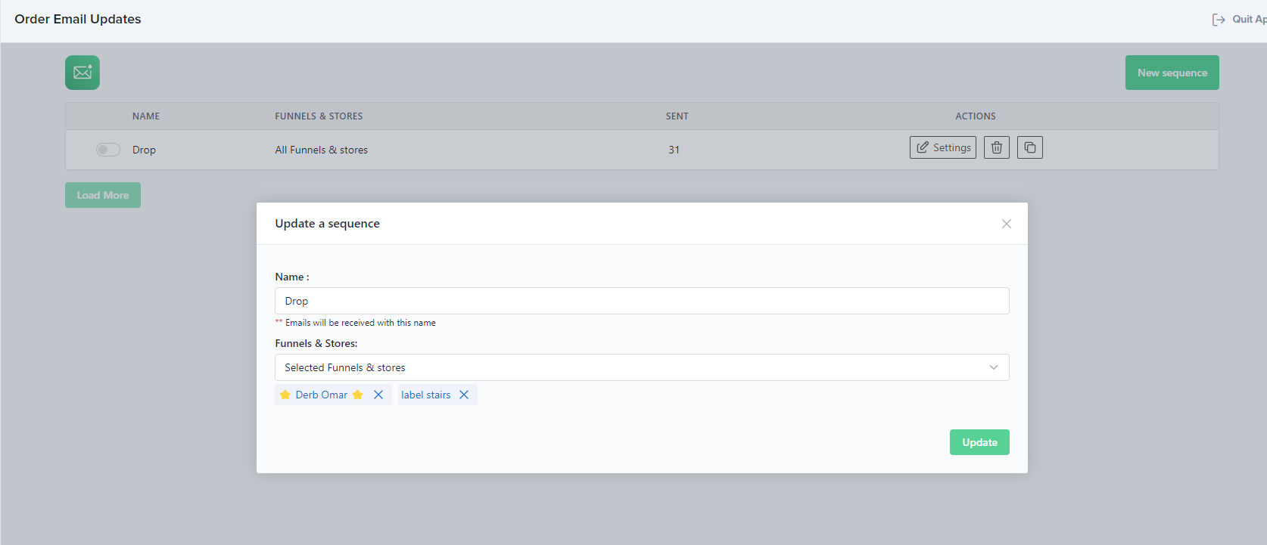Click the SENT column header
Viewport: 1267px width, 545px height.
pyautogui.click(x=677, y=116)
